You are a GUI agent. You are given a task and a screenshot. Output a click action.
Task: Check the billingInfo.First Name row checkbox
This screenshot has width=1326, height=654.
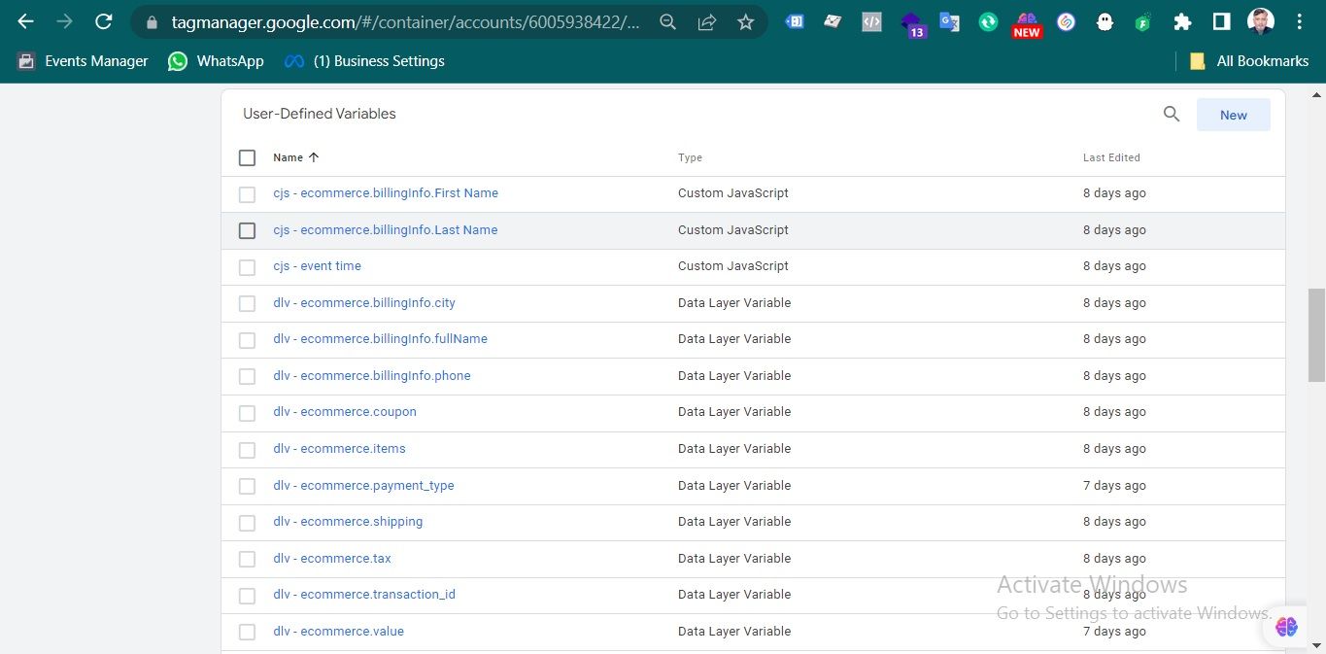pos(247,194)
